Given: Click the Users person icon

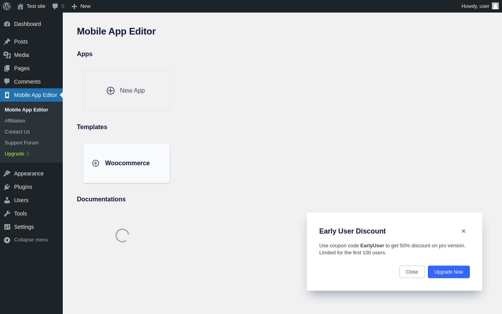Looking at the screenshot, I should (x=7, y=200).
